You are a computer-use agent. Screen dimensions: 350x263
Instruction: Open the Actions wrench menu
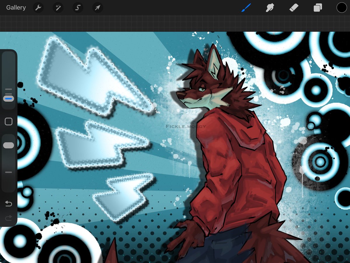click(x=38, y=8)
